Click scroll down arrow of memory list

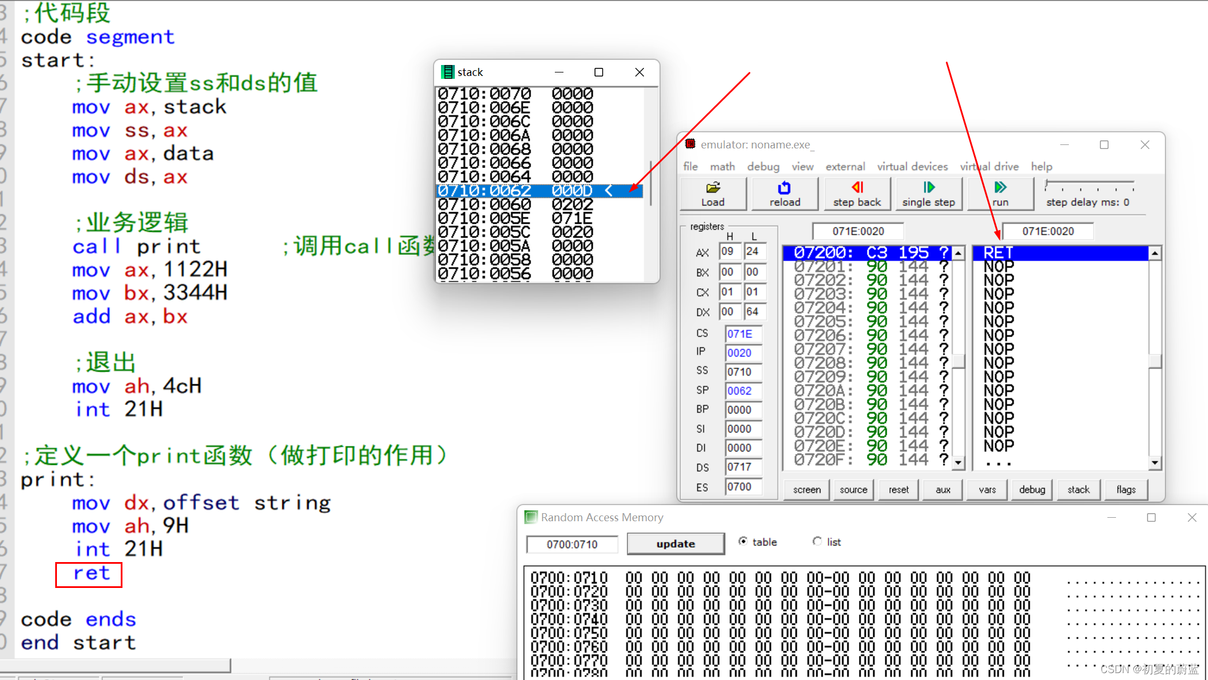point(958,463)
